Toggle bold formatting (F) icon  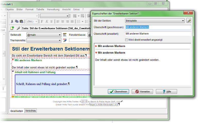(42, 21)
